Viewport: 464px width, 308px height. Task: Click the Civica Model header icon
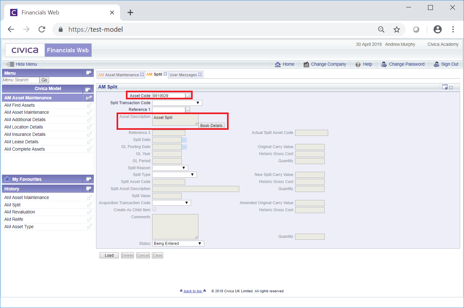(x=88, y=89)
